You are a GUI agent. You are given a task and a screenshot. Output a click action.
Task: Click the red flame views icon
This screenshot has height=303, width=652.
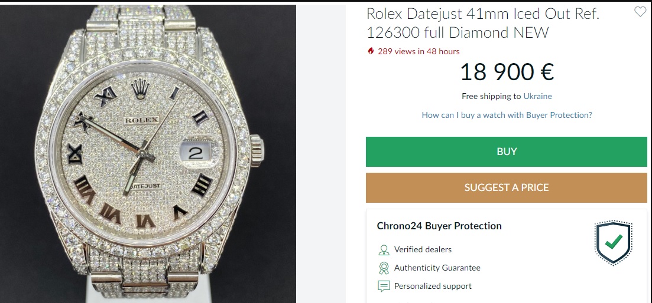[371, 51]
